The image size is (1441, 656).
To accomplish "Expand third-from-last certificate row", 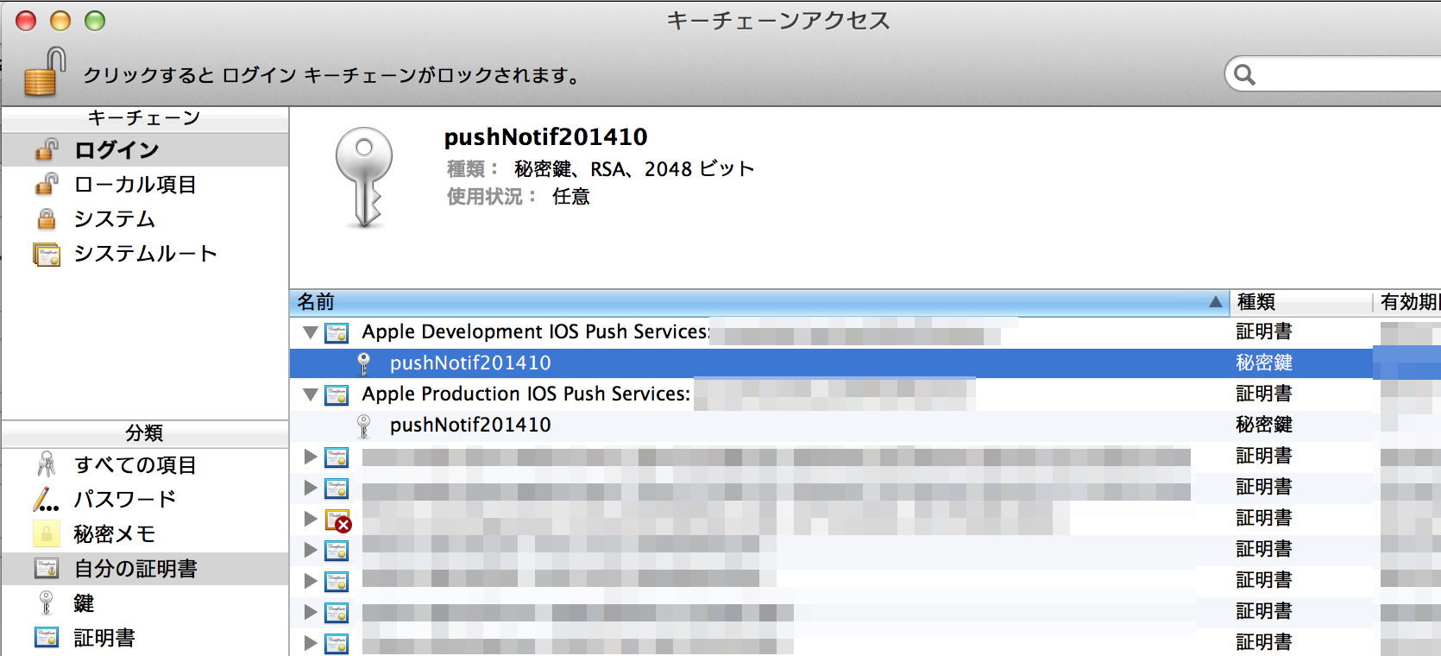I will coord(310,581).
